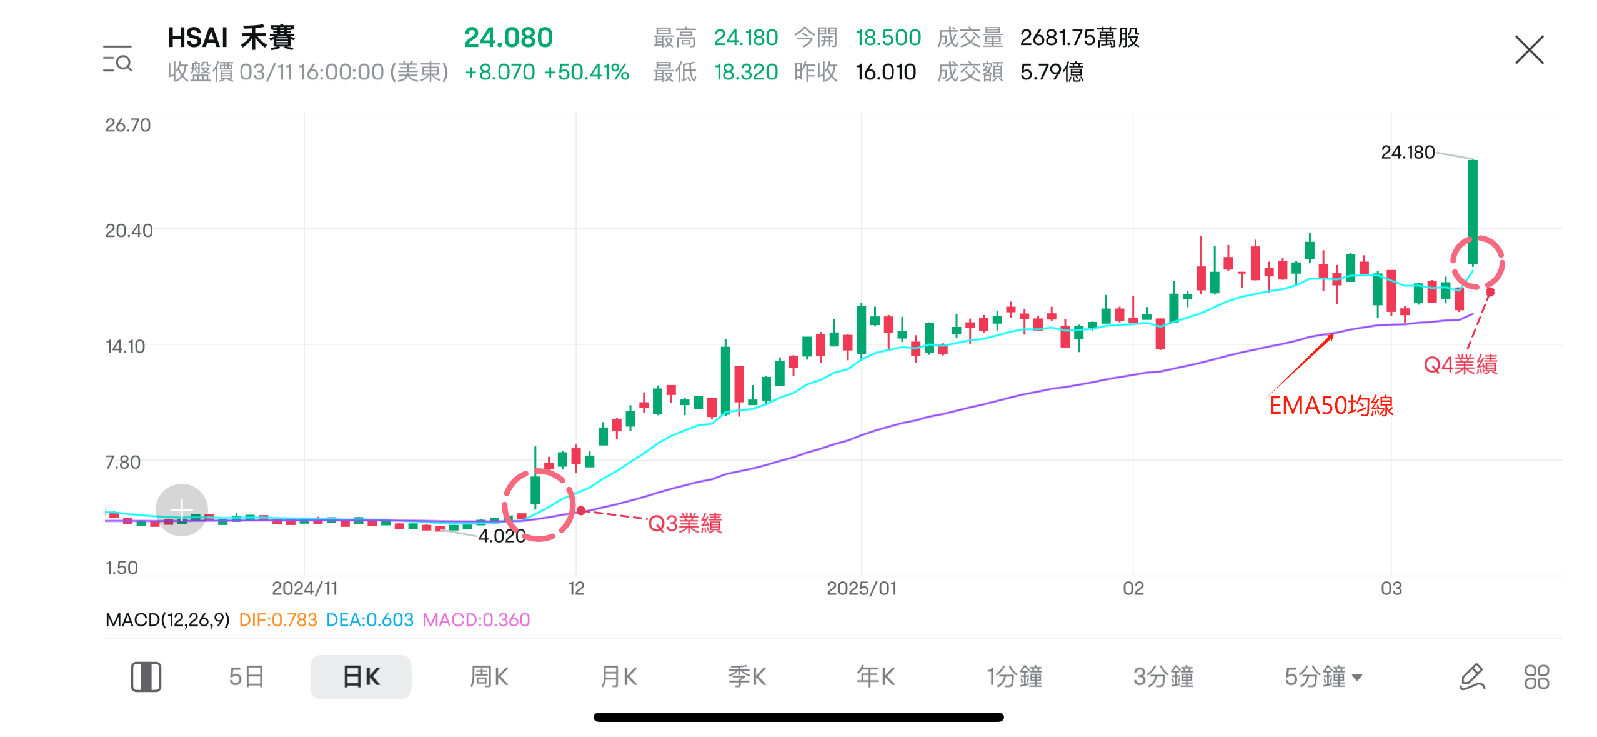Select the chart split-view layout icon

point(146,676)
